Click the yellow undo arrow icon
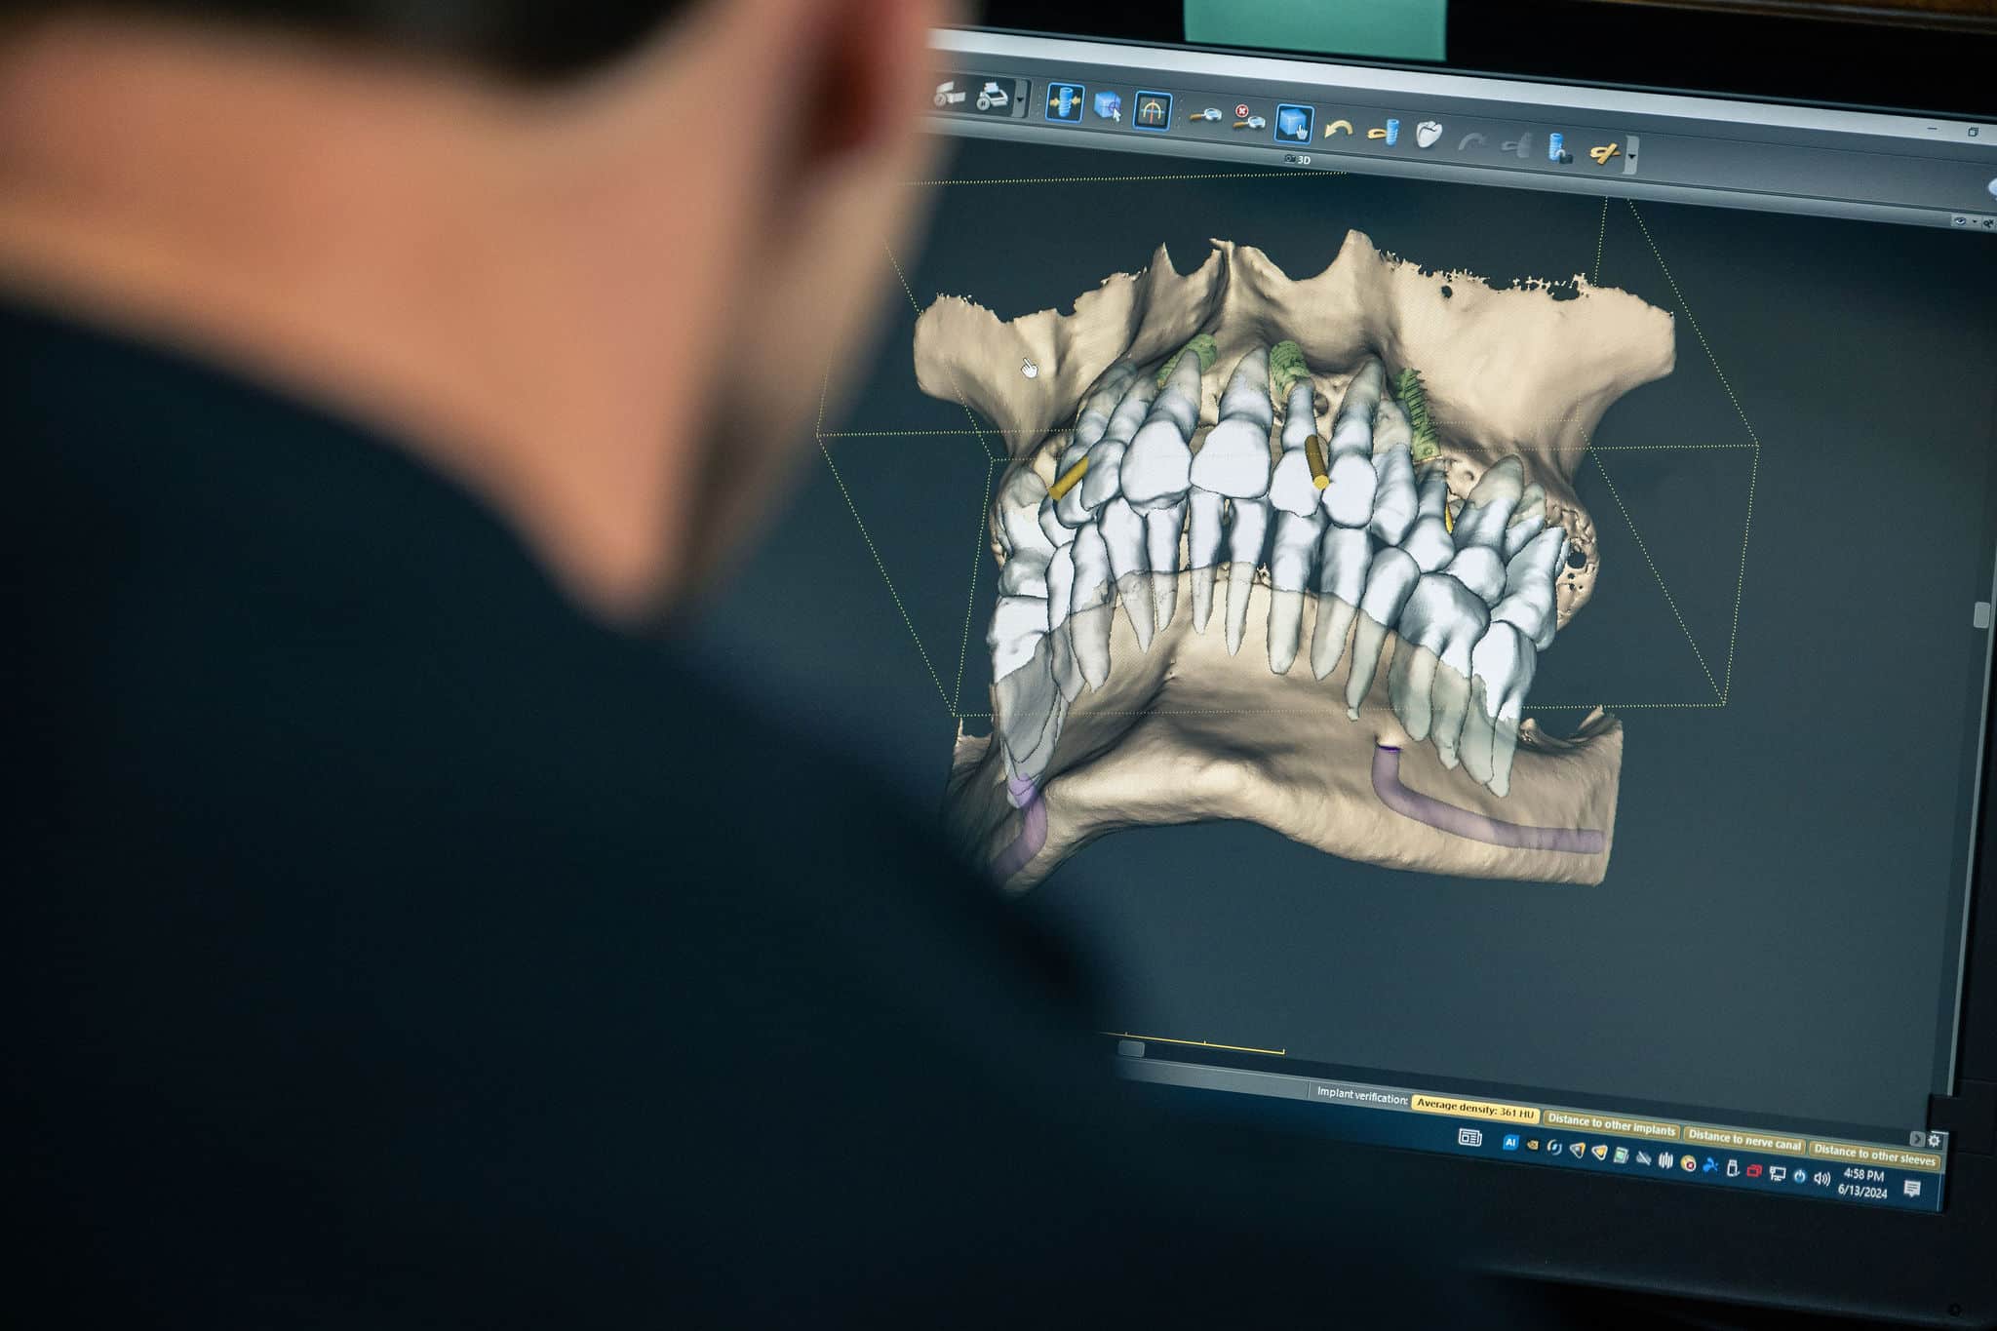The width and height of the screenshot is (1997, 1331). (x=1338, y=129)
